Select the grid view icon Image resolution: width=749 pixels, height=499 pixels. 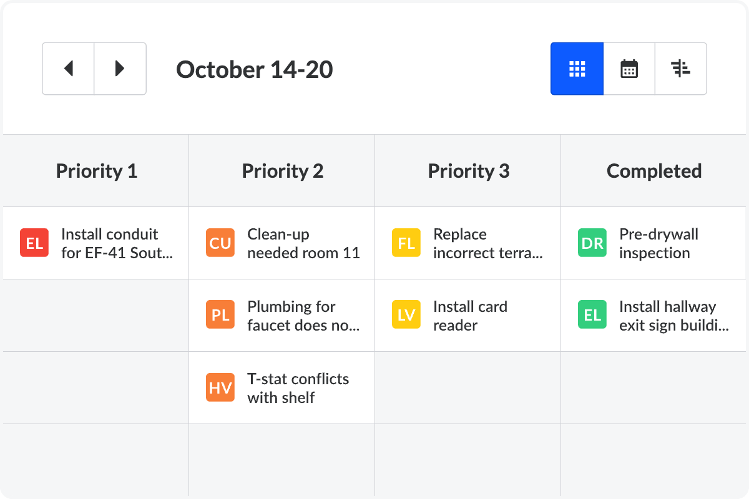(x=576, y=69)
